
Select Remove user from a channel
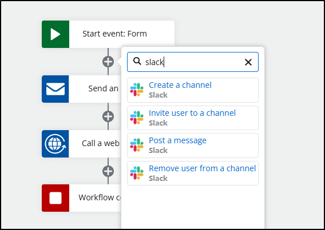click(x=193, y=173)
